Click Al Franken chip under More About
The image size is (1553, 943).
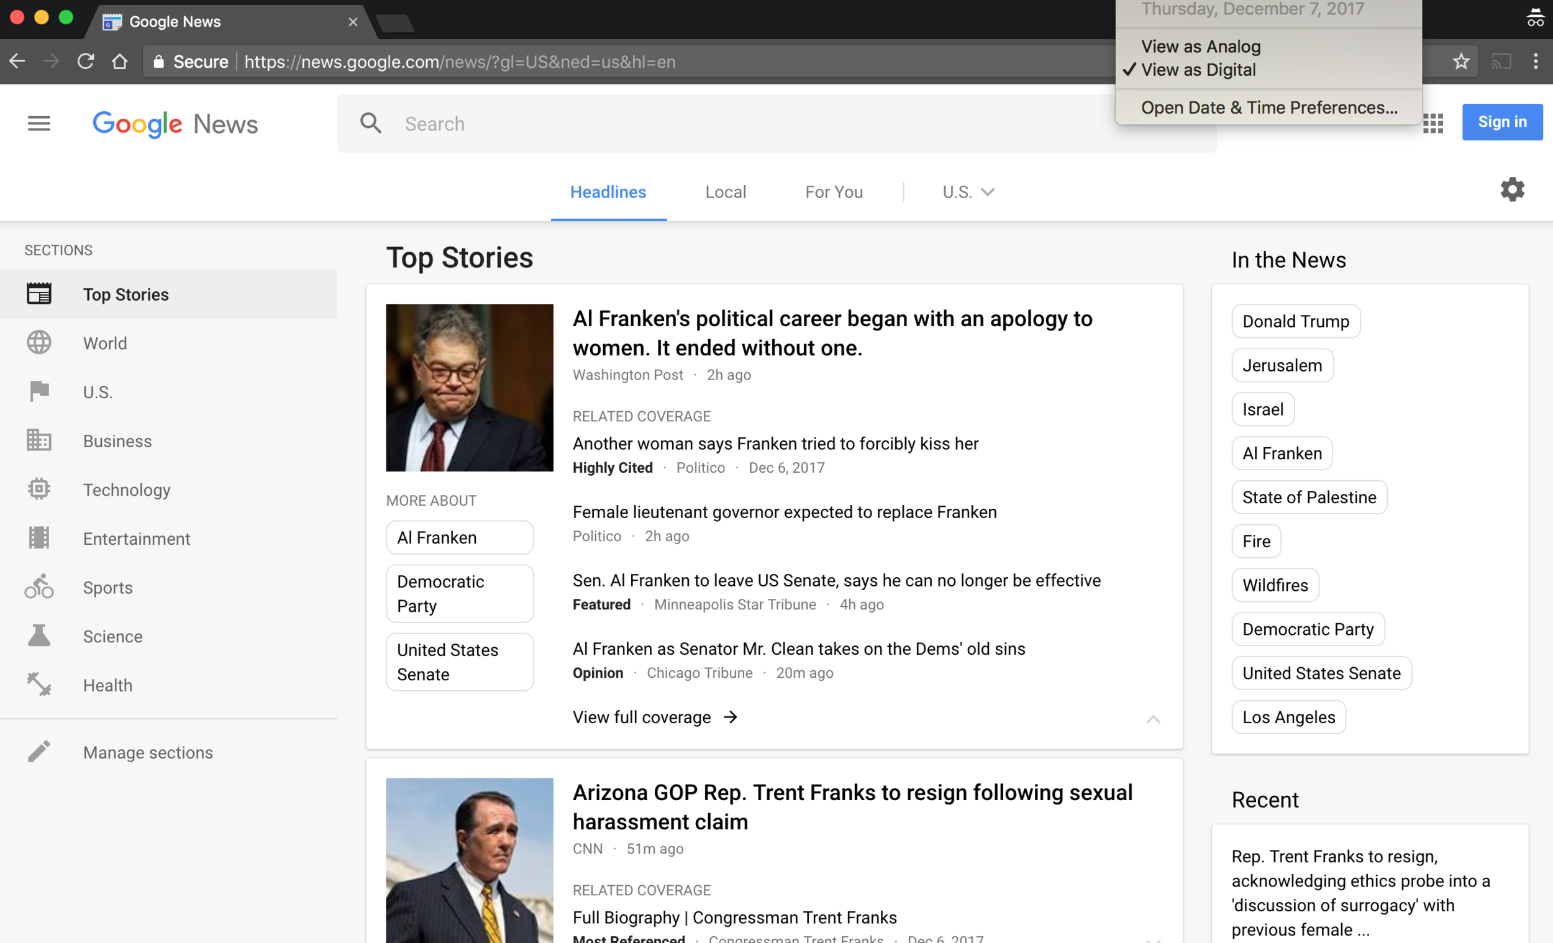(460, 537)
